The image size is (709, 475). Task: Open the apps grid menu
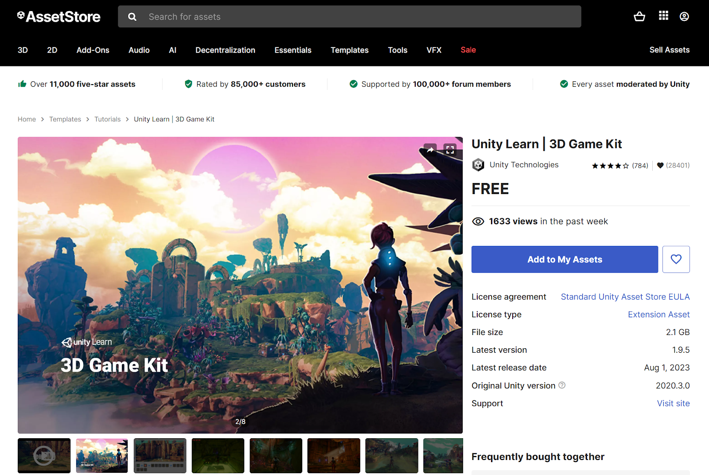tap(663, 16)
